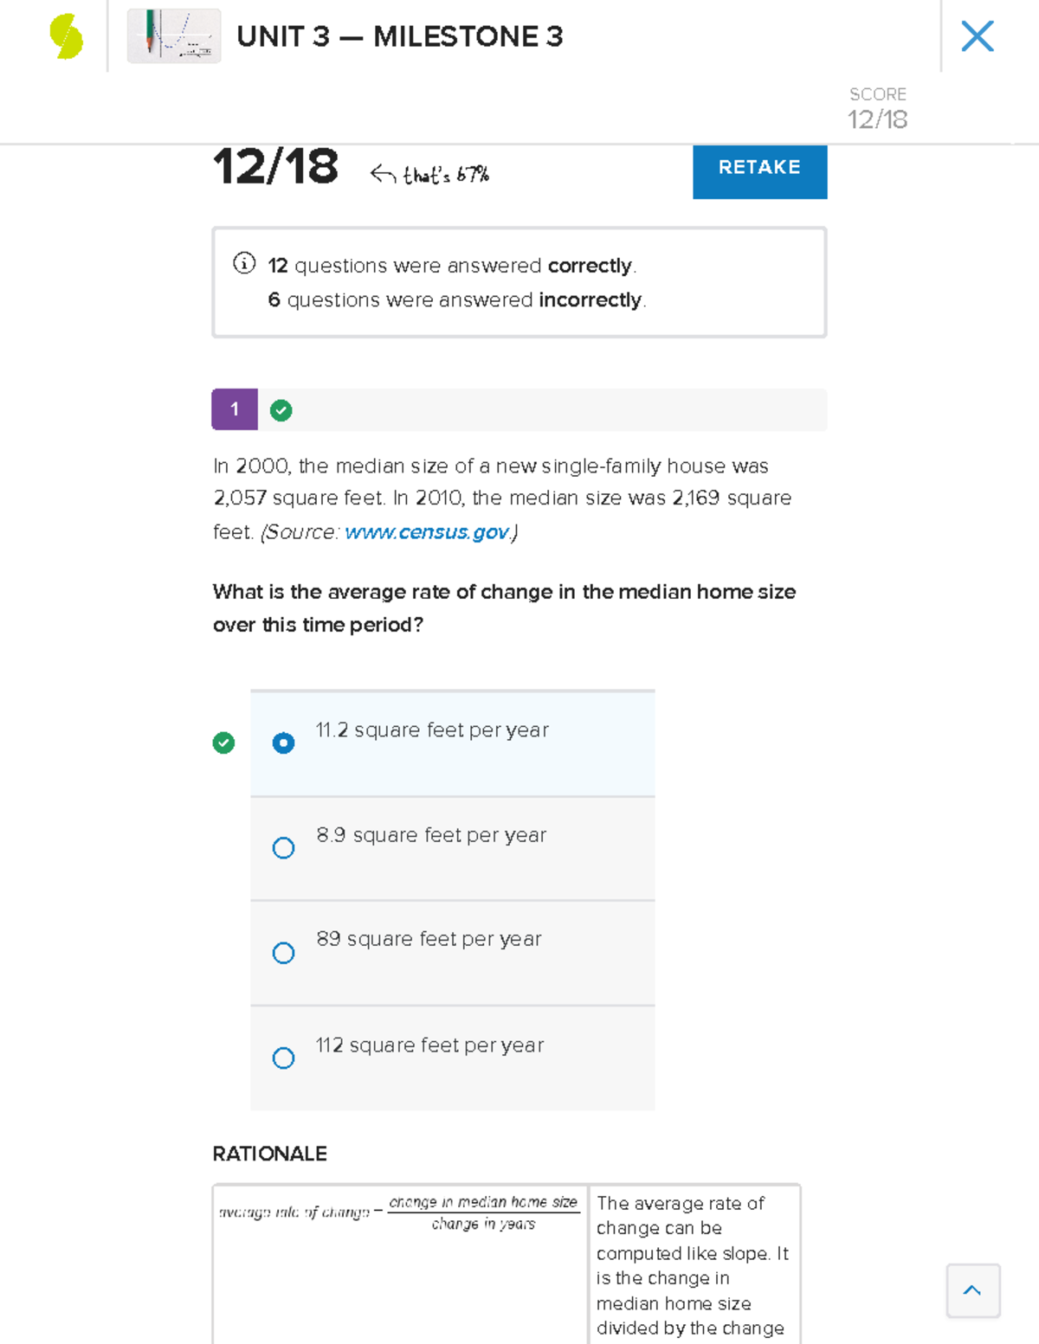This screenshot has width=1039, height=1344.
Task: Click the info icon beside the results summary
Action: coord(244,263)
